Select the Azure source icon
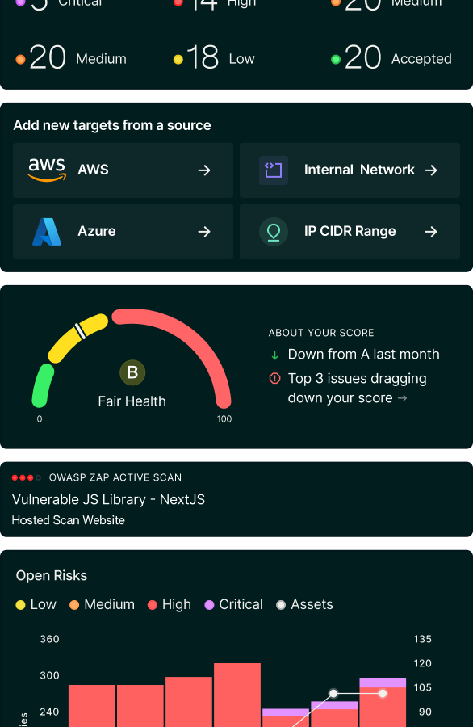The image size is (473, 727). 47,232
